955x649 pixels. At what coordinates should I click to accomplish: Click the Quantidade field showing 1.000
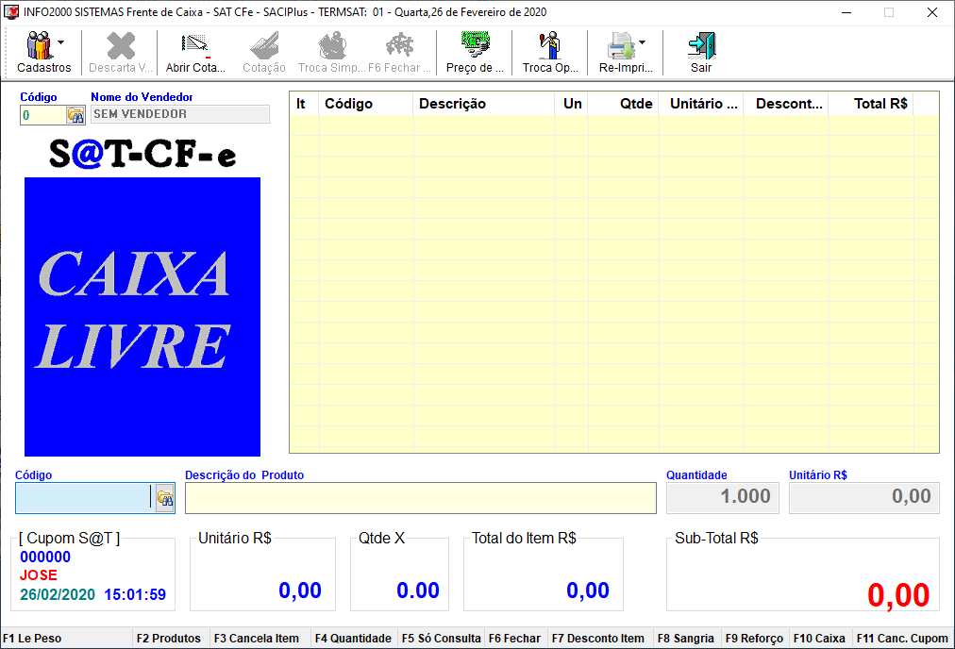(x=723, y=498)
